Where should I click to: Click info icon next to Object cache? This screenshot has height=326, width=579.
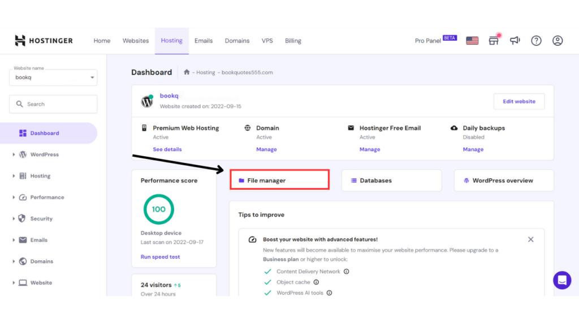click(x=316, y=282)
